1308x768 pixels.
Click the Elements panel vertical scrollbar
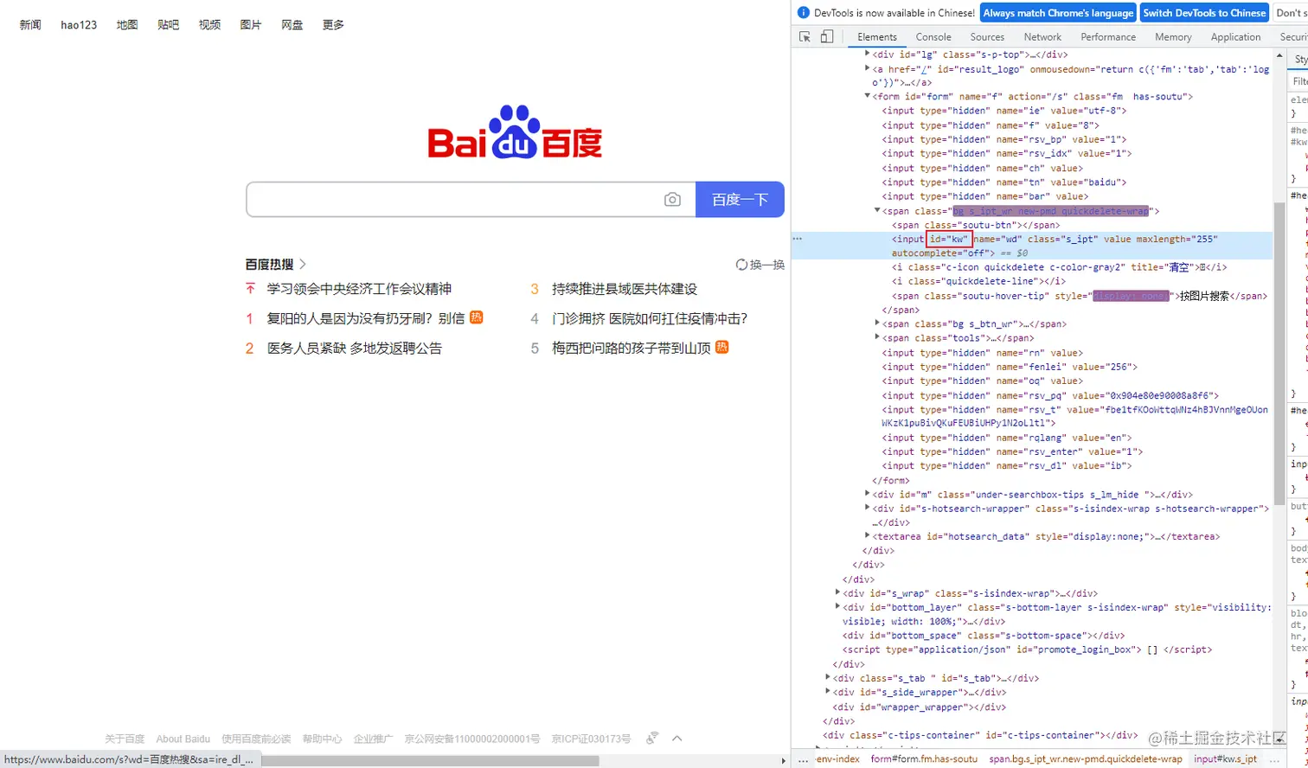coord(1279,352)
